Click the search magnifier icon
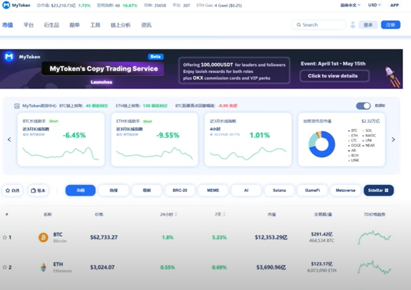 (299, 25)
